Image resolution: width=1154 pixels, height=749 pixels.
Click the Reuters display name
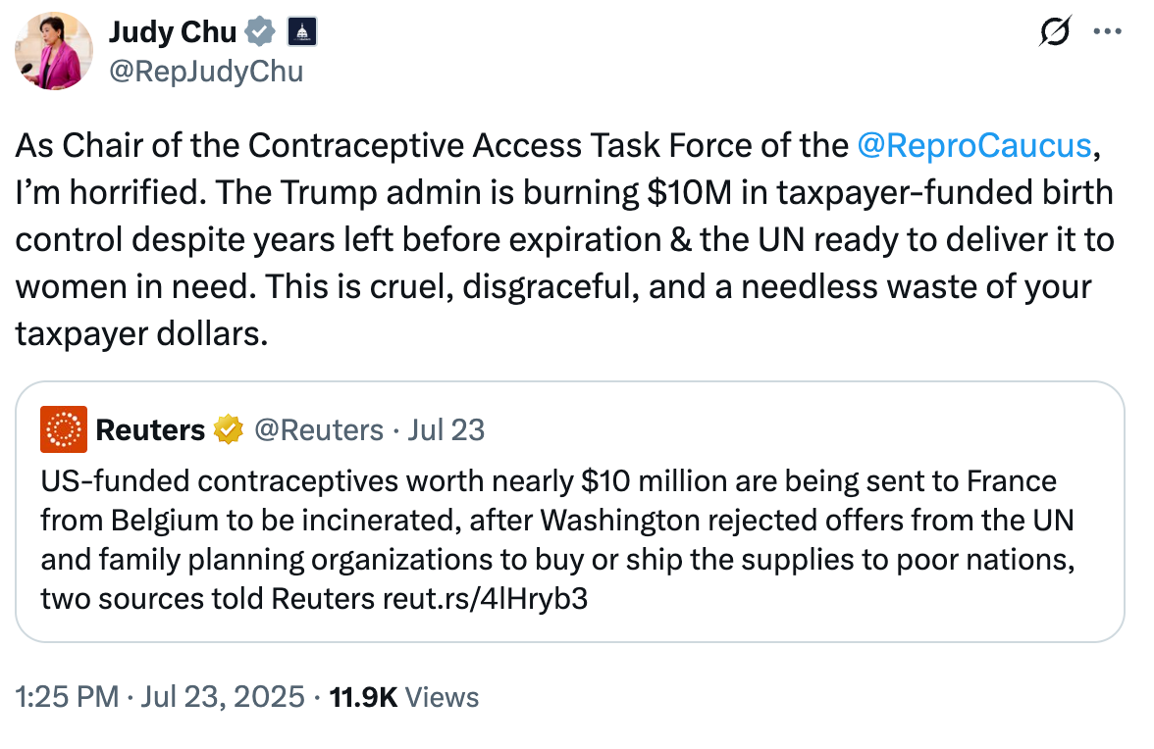(x=150, y=429)
